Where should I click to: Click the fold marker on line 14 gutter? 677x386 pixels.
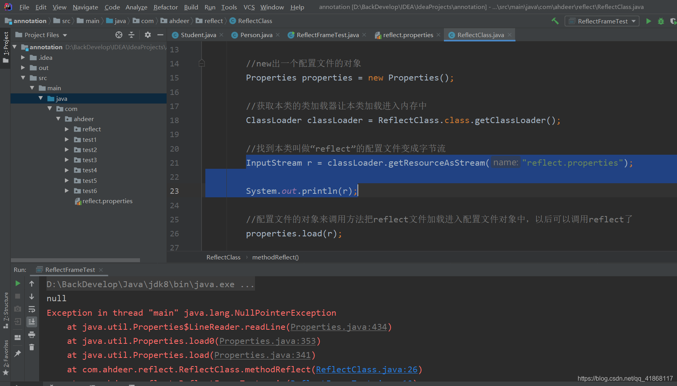pos(201,63)
